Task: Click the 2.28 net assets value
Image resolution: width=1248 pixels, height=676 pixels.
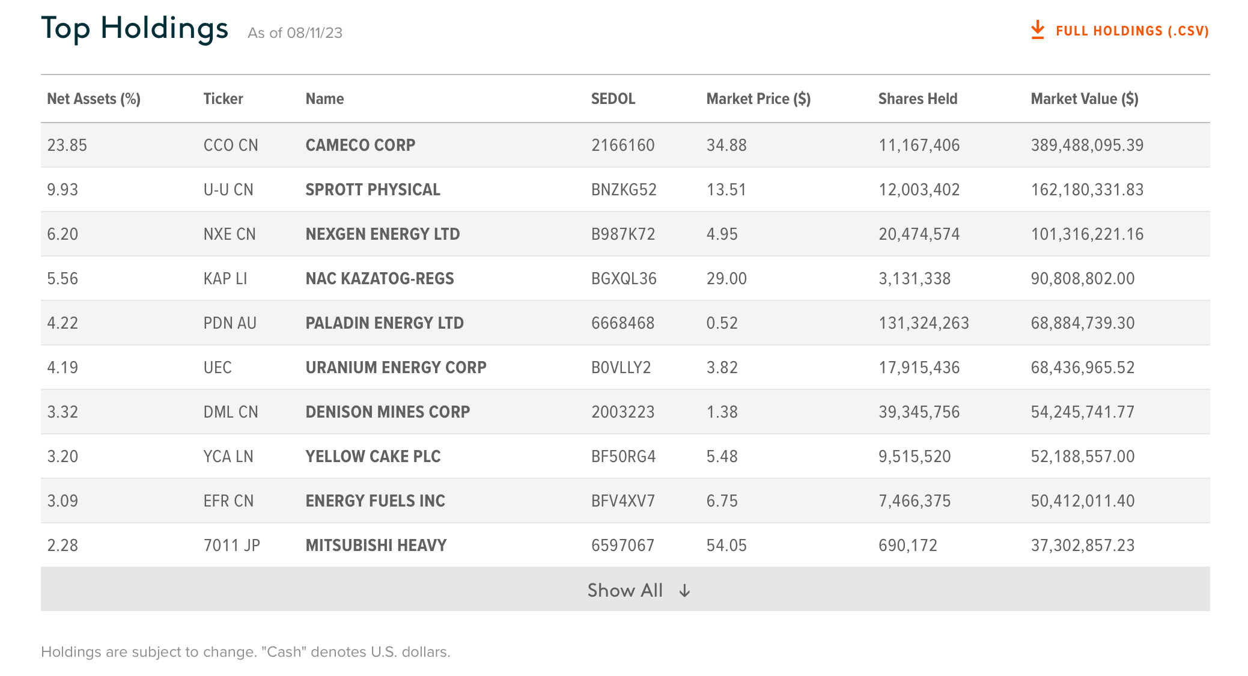Action: [62, 546]
